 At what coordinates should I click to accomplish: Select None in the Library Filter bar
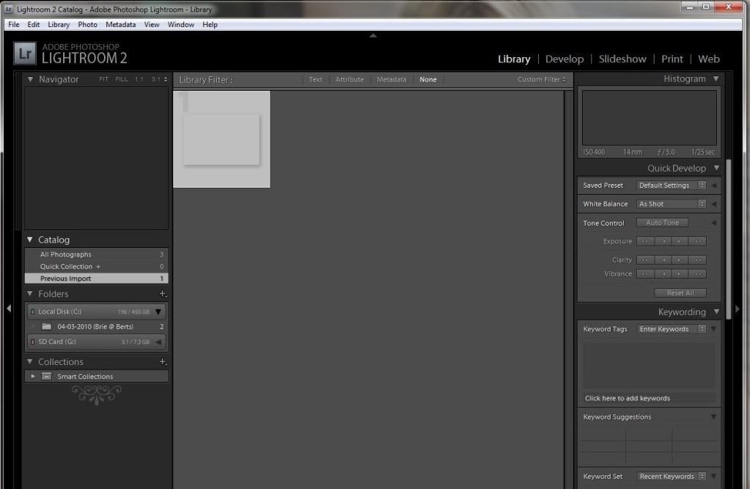pyautogui.click(x=427, y=79)
